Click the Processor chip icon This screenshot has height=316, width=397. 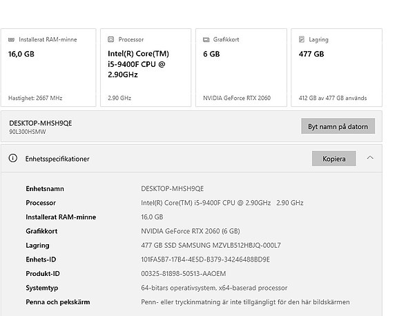tap(111, 39)
